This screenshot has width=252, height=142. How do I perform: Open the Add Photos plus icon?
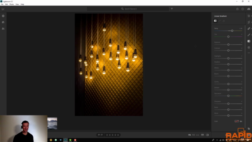[3, 16]
